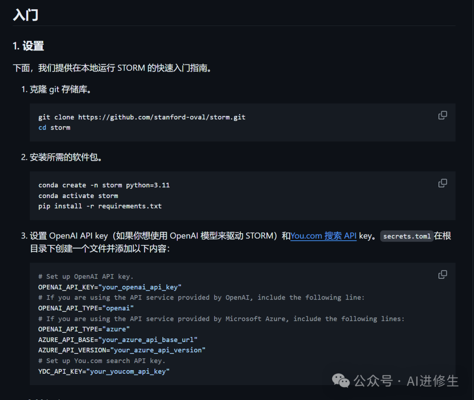Copy the git clone code block

pos(442,115)
